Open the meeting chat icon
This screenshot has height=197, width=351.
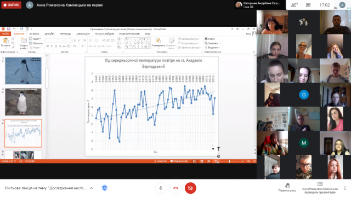[x=308, y=5]
